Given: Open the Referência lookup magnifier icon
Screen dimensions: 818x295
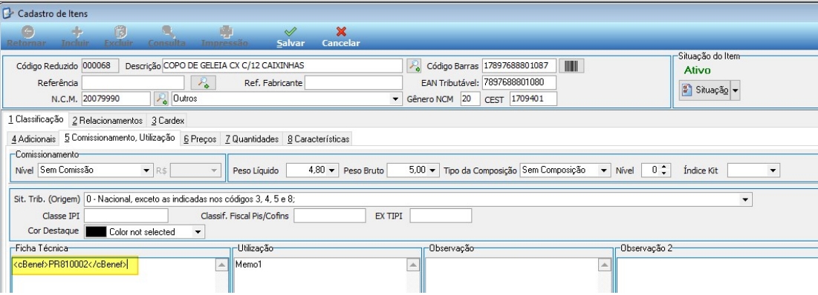Looking at the screenshot, I should point(203,82).
